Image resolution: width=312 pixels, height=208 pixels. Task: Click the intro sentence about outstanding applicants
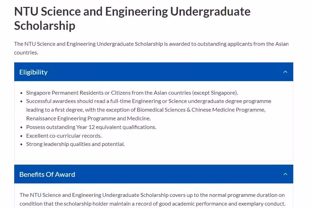[x=151, y=48]
